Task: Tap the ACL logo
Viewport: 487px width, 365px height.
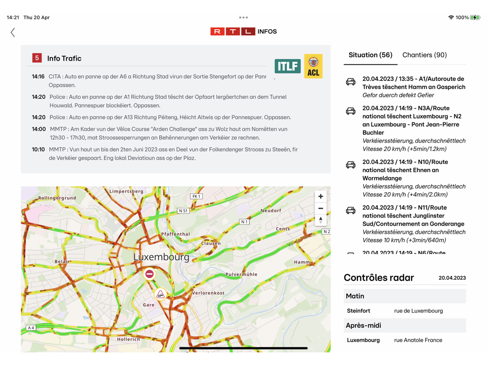Action: 313,66
